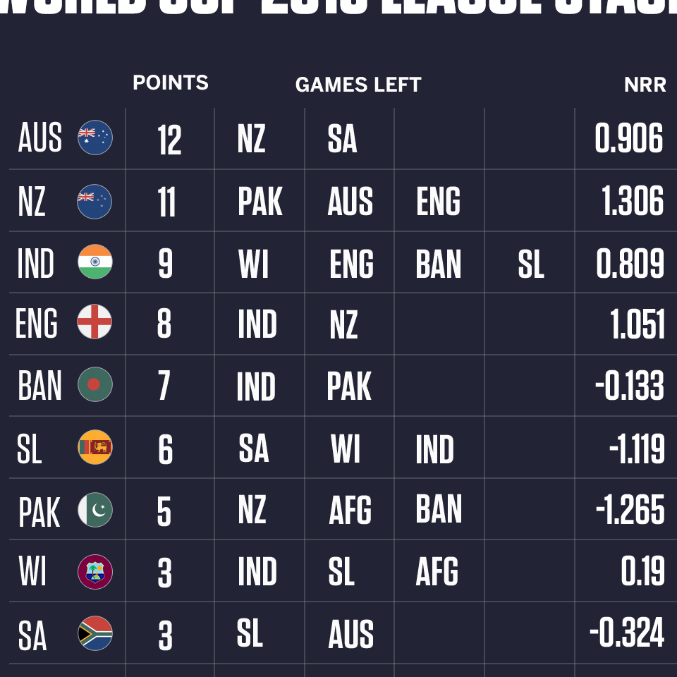Click the England flag icon
The width and height of the screenshot is (677, 677).
(x=94, y=322)
